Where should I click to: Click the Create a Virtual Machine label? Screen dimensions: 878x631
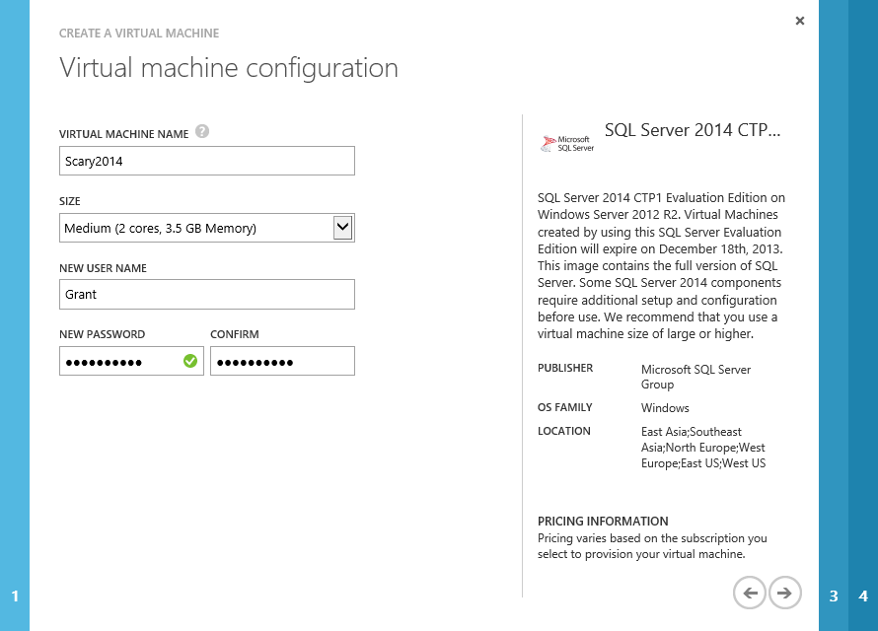[x=139, y=34]
